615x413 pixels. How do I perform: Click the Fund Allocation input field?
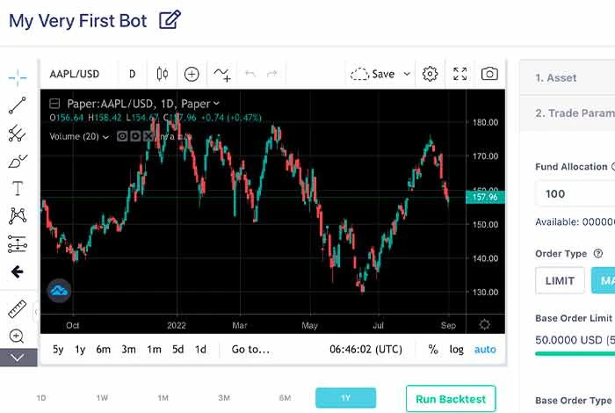575,193
